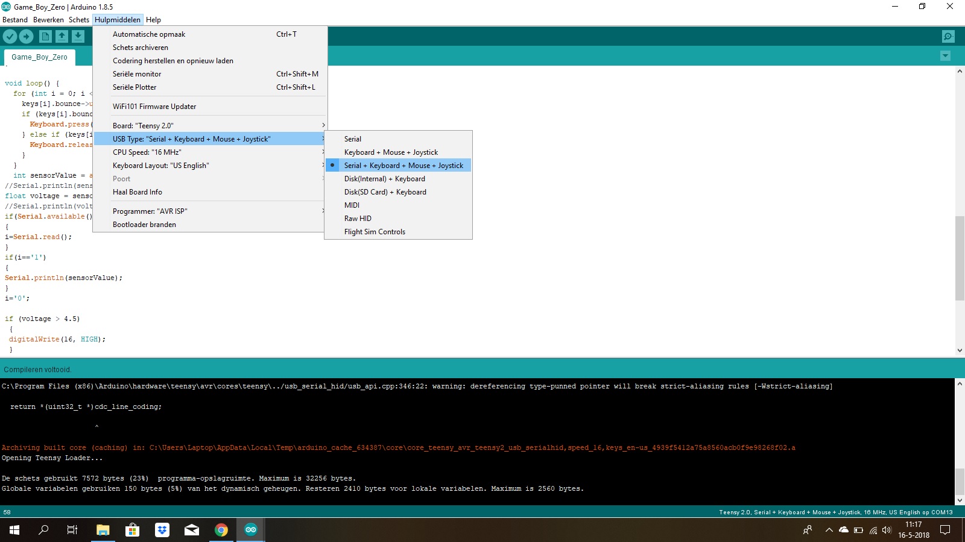
Task: Click the editor scrollbar up arrow
Action: click(x=960, y=71)
